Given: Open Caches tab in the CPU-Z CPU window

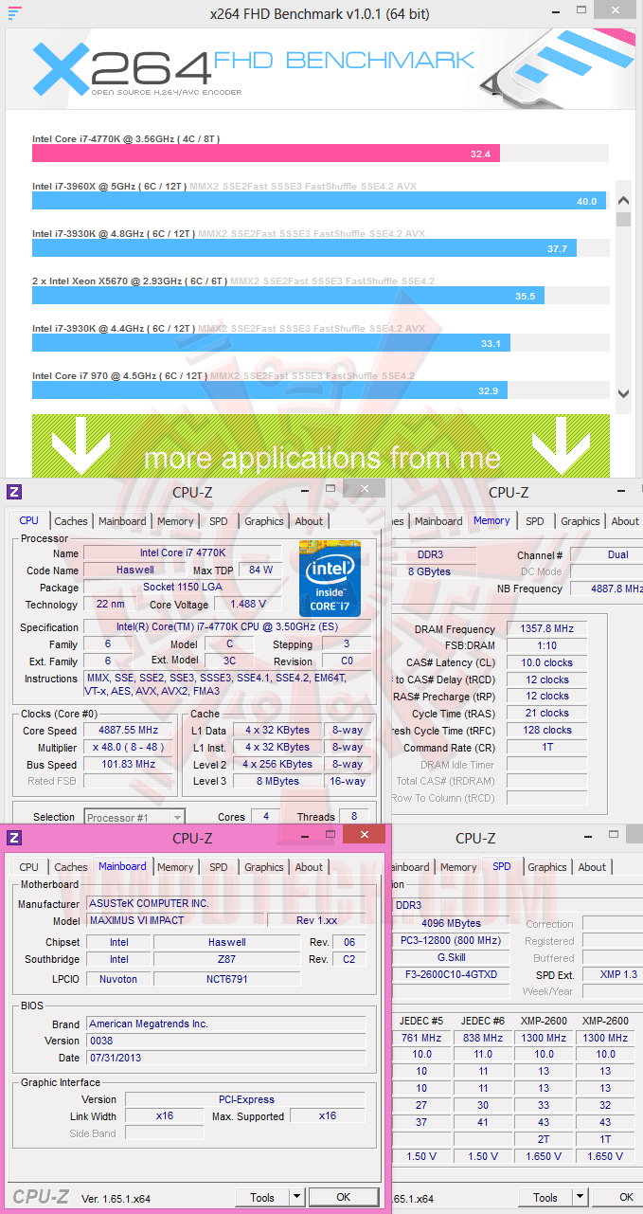Looking at the screenshot, I should (x=71, y=521).
